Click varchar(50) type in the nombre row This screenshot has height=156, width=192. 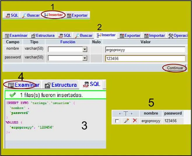(x=34, y=48)
